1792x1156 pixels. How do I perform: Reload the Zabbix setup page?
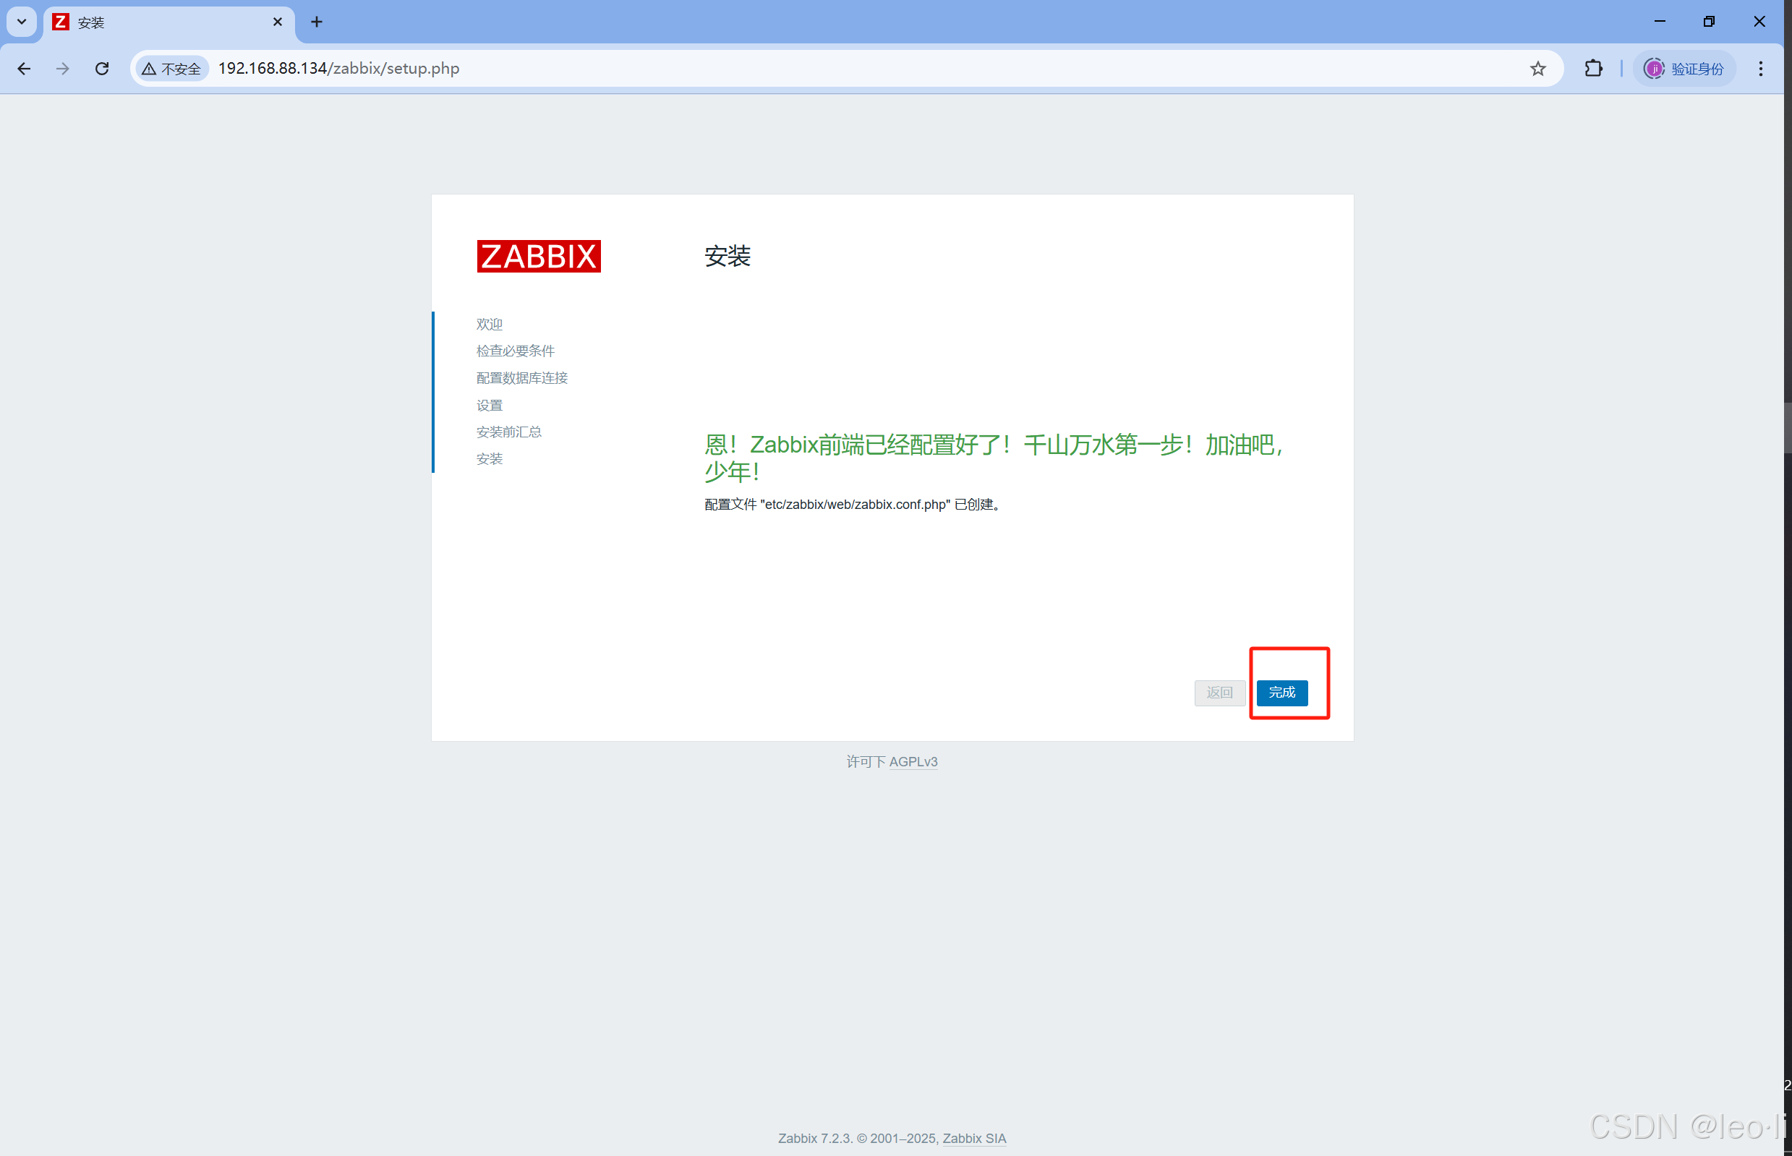[x=102, y=68]
